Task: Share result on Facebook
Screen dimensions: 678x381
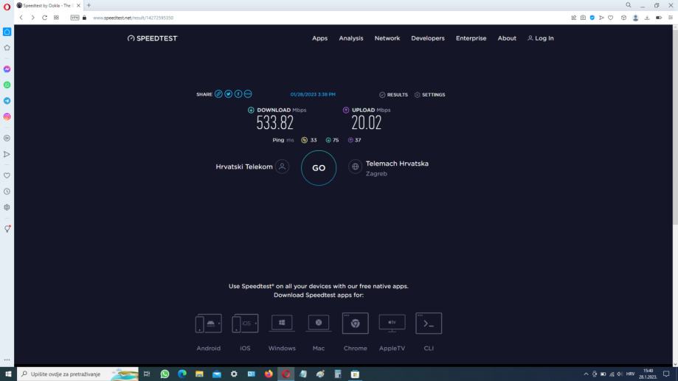Action: click(x=238, y=94)
